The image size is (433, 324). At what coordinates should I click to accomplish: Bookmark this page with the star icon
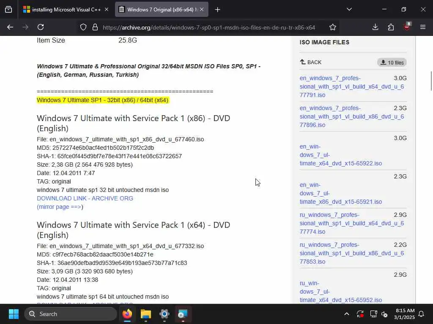click(x=333, y=27)
